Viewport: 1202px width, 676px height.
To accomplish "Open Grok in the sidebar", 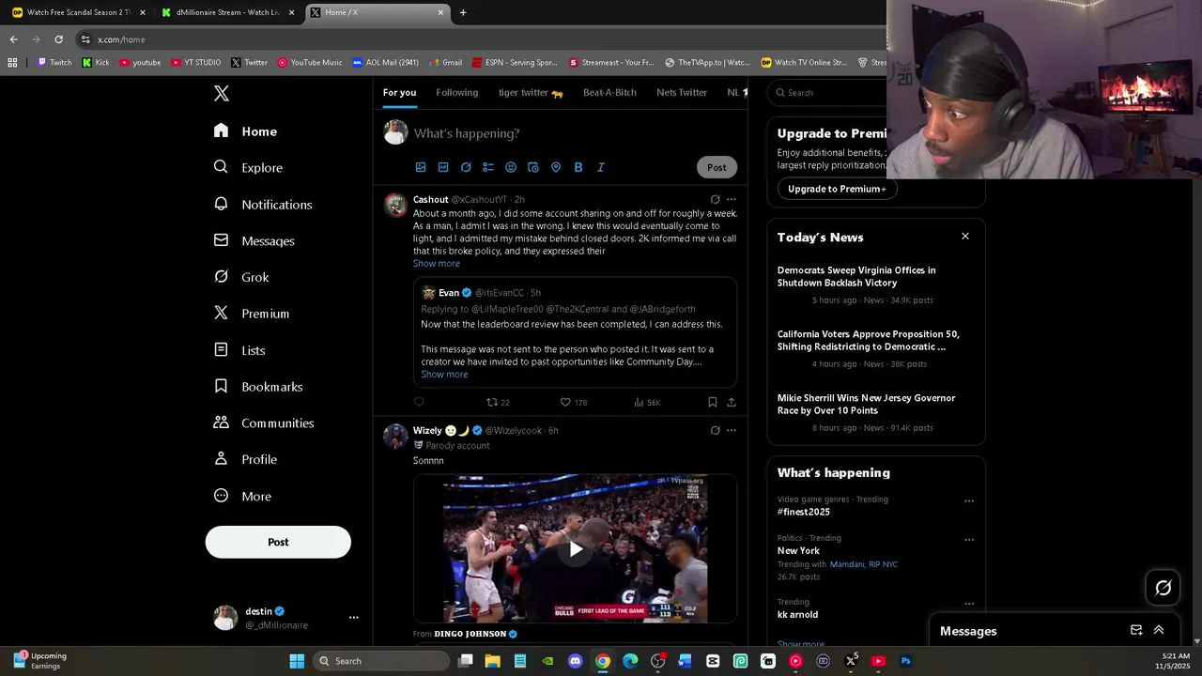I will (x=241, y=277).
